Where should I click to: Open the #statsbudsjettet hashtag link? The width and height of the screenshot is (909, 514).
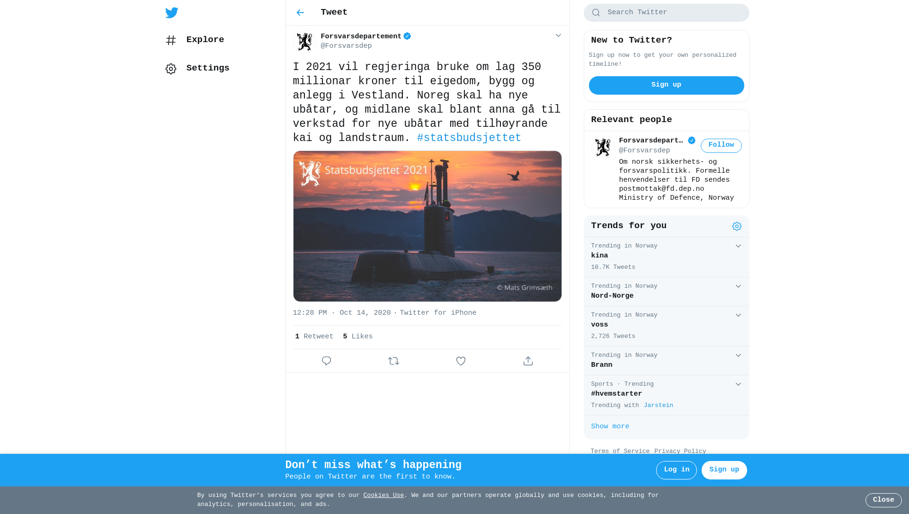pyautogui.click(x=469, y=138)
